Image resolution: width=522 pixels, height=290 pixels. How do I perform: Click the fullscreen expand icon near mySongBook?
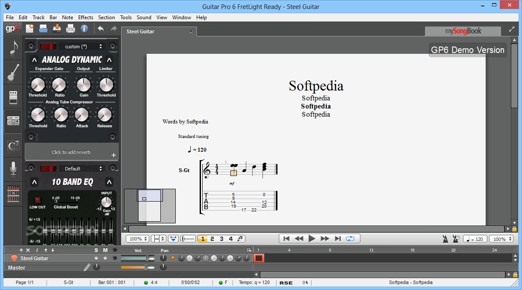point(512,29)
